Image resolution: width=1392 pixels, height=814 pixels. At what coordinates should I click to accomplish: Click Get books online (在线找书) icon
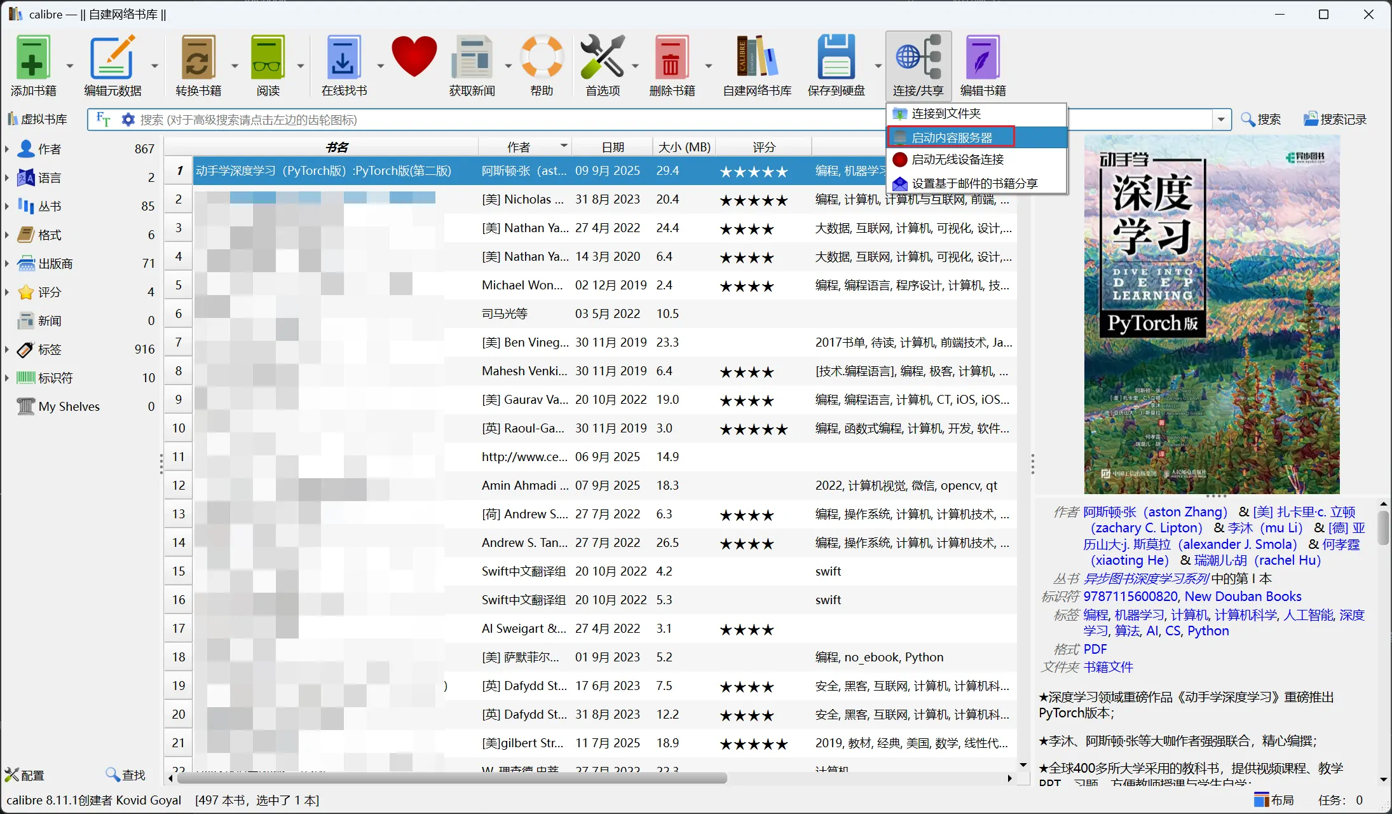pyautogui.click(x=344, y=66)
